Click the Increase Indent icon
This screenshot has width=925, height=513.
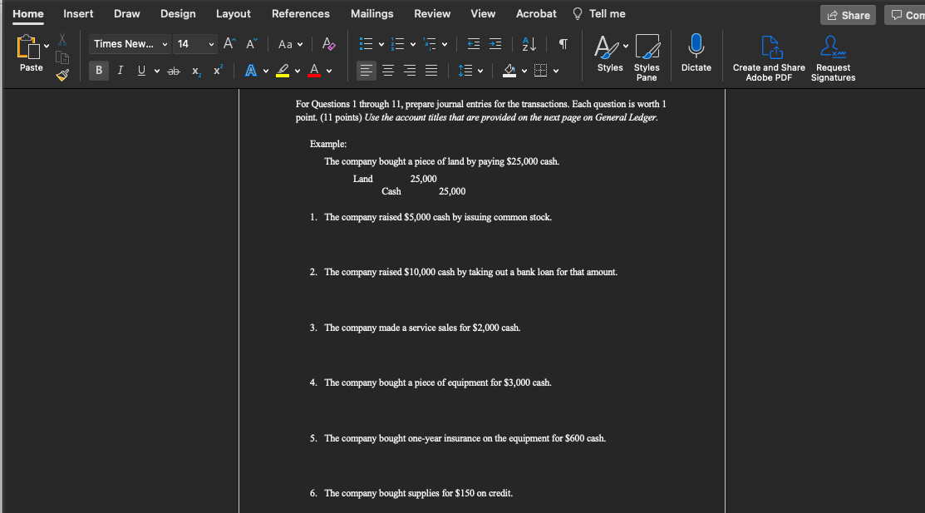pos(495,43)
